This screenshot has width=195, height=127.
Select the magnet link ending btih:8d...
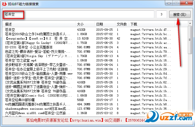[x=151, y=74]
